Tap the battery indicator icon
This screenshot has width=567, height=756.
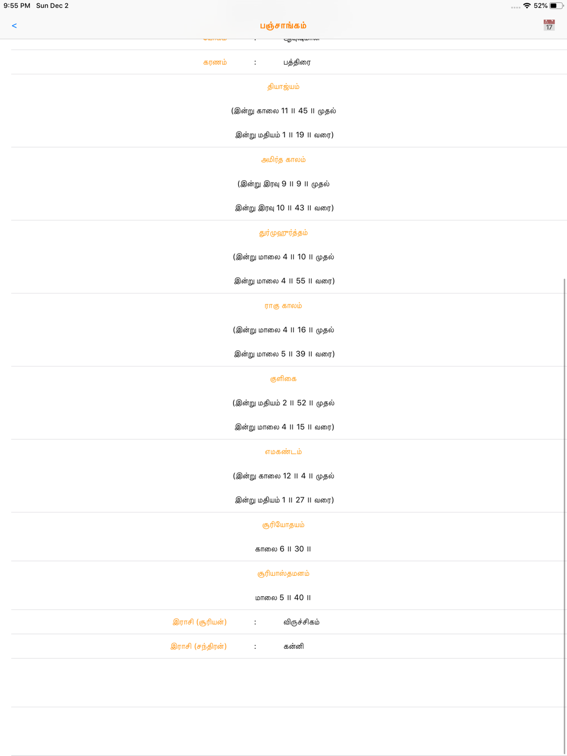coord(556,6)
